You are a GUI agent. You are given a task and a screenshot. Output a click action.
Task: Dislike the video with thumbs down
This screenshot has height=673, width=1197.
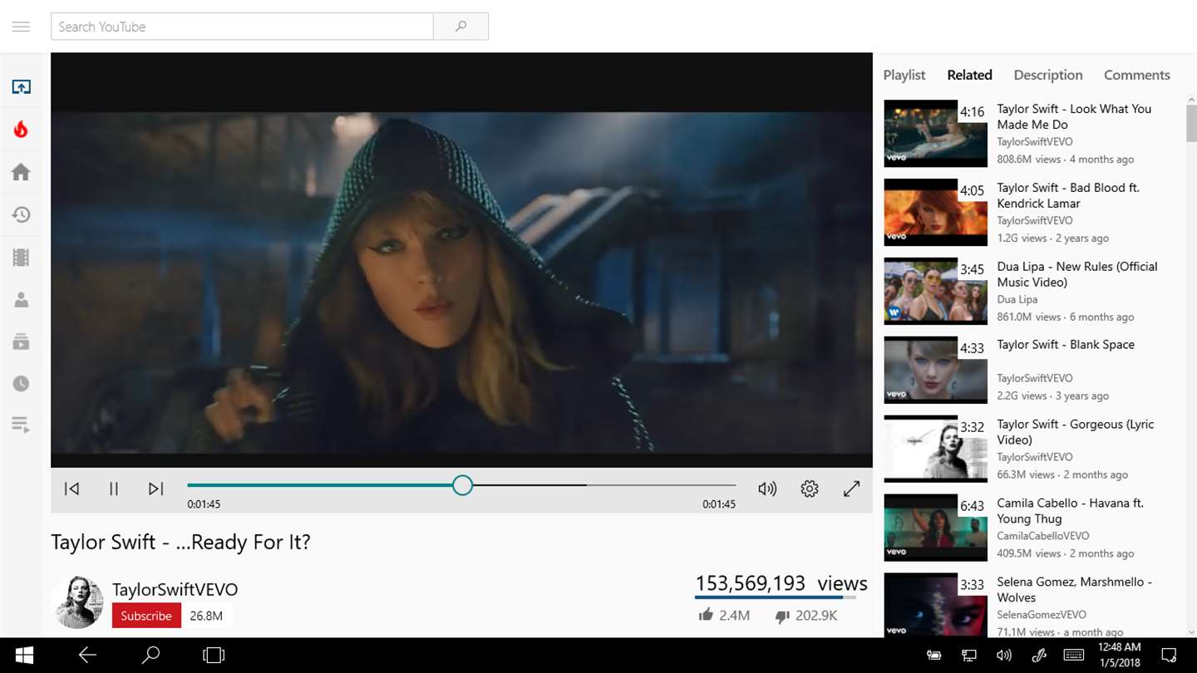click(781, 616)
